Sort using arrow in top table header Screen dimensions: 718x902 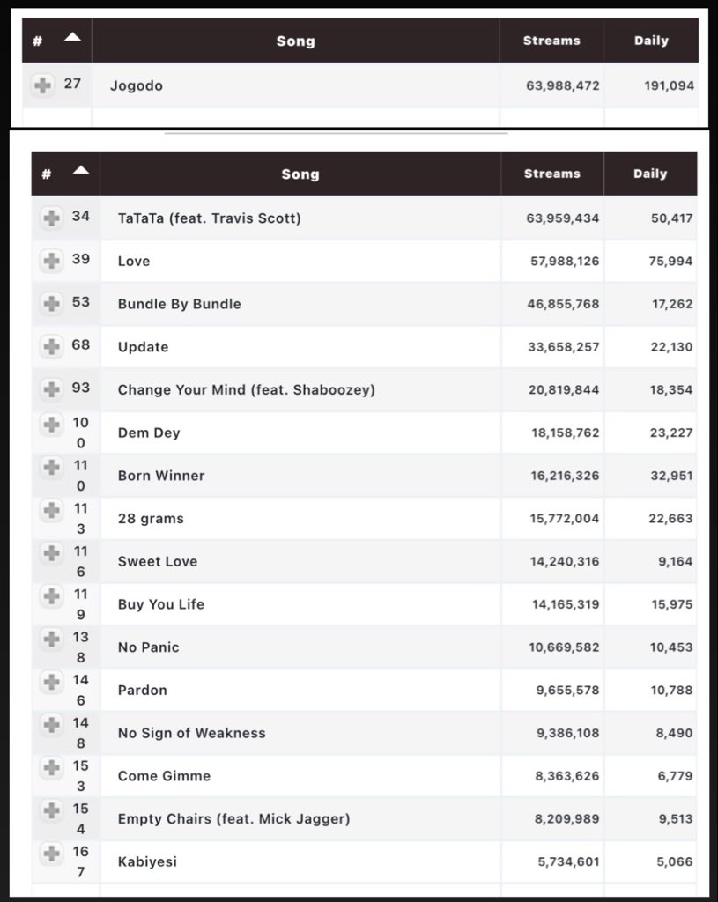point(72,37)
